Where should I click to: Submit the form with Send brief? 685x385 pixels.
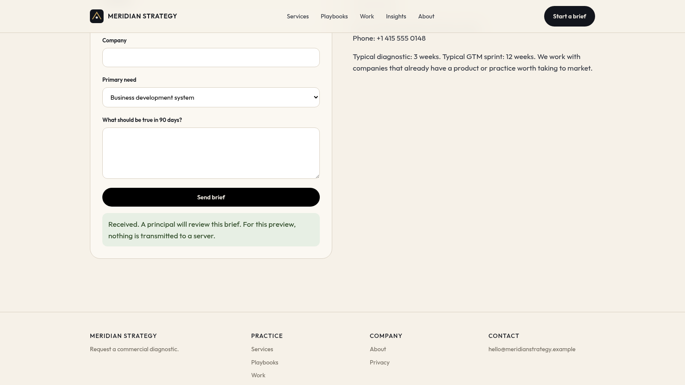pos(211,197)
